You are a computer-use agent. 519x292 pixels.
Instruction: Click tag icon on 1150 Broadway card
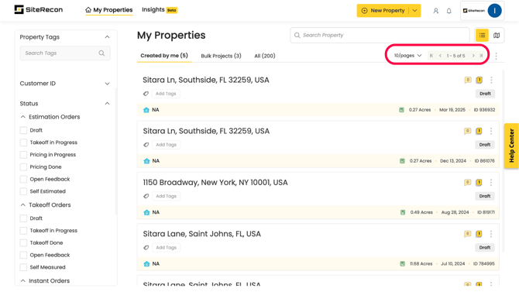coord(146,196)
